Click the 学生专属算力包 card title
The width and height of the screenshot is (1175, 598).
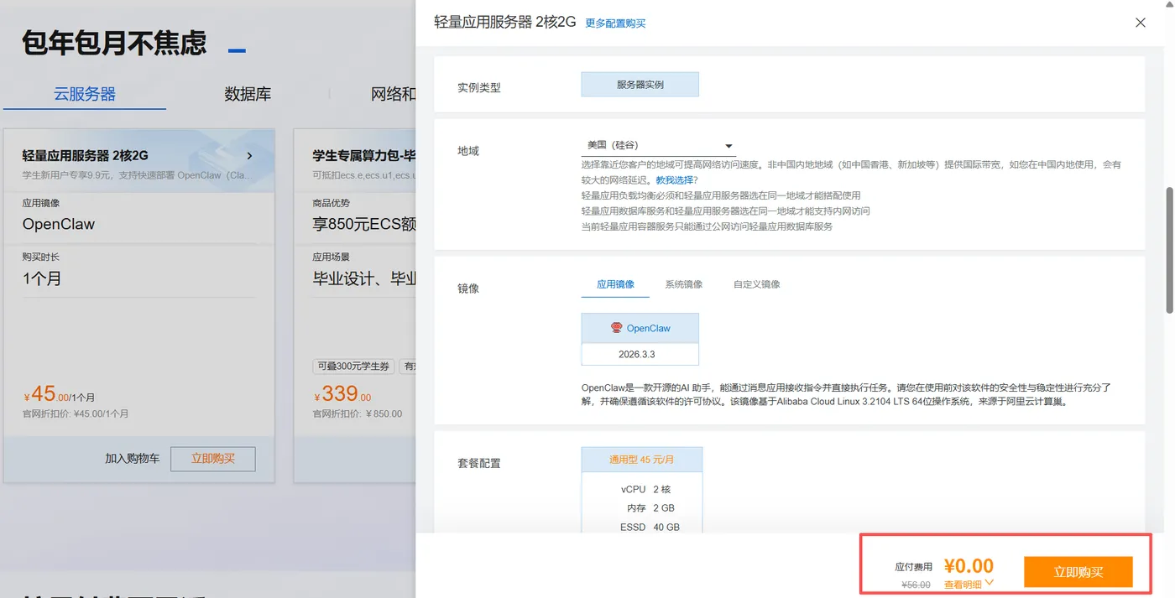tap(364, 155)
